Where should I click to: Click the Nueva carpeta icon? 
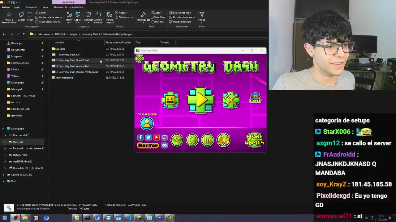point(110,14)
